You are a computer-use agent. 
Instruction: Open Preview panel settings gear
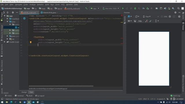[175, 12]
